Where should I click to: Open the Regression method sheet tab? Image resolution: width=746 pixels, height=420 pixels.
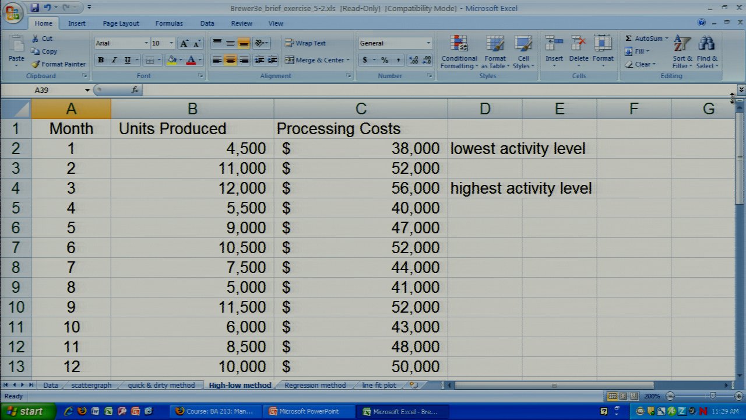315,386
